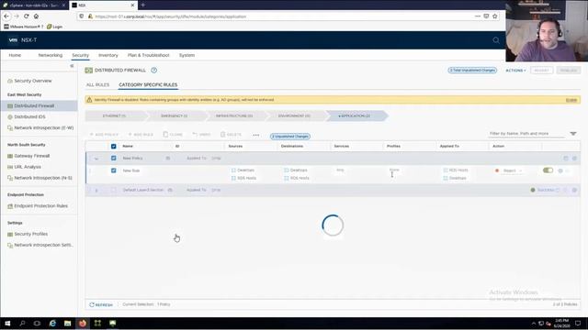This screenshot has width=588, height=330.
Task: Open the Inventory top menu
Action: (108, 55)
